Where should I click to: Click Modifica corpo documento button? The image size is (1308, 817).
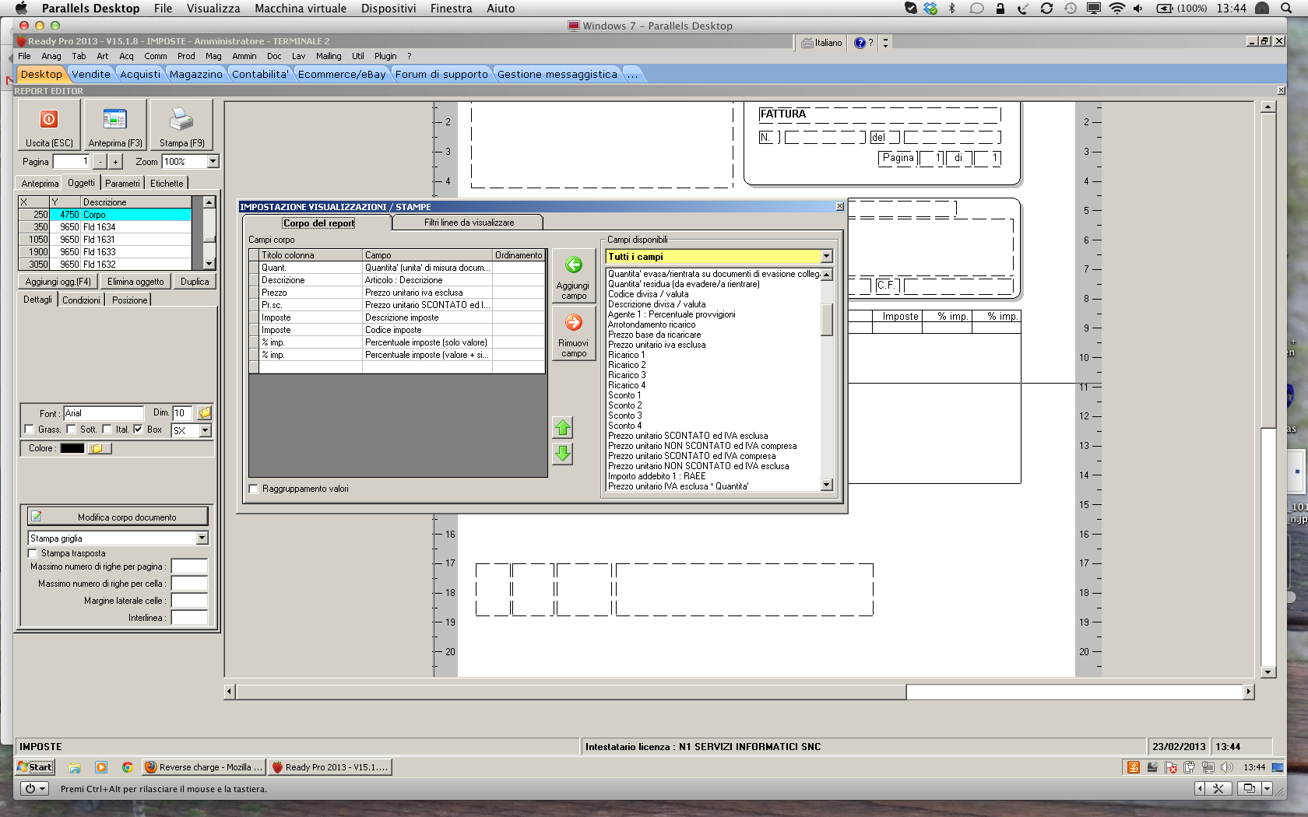[118, 517]
